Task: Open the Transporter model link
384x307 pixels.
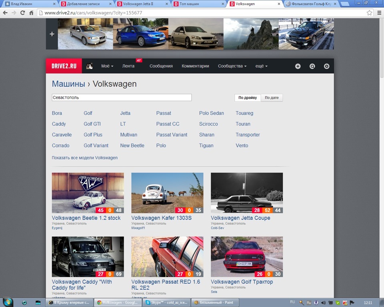Action: coord(248,135)
